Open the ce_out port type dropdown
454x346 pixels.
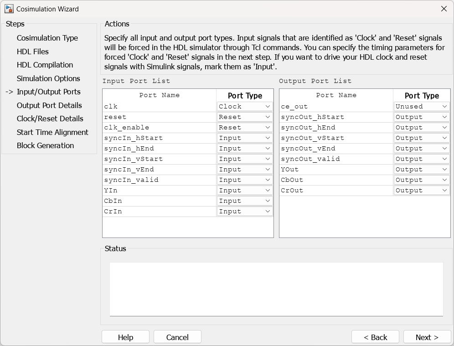(x=422, y=106)
